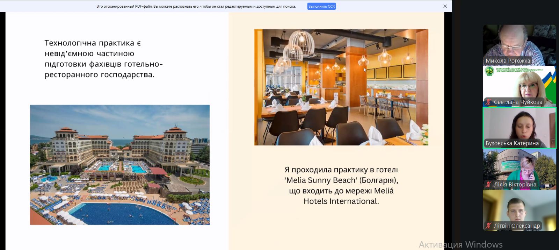Select Микола Рогожка's video tile
Viewport: 559px width, 250px height.
pos(520,45)
